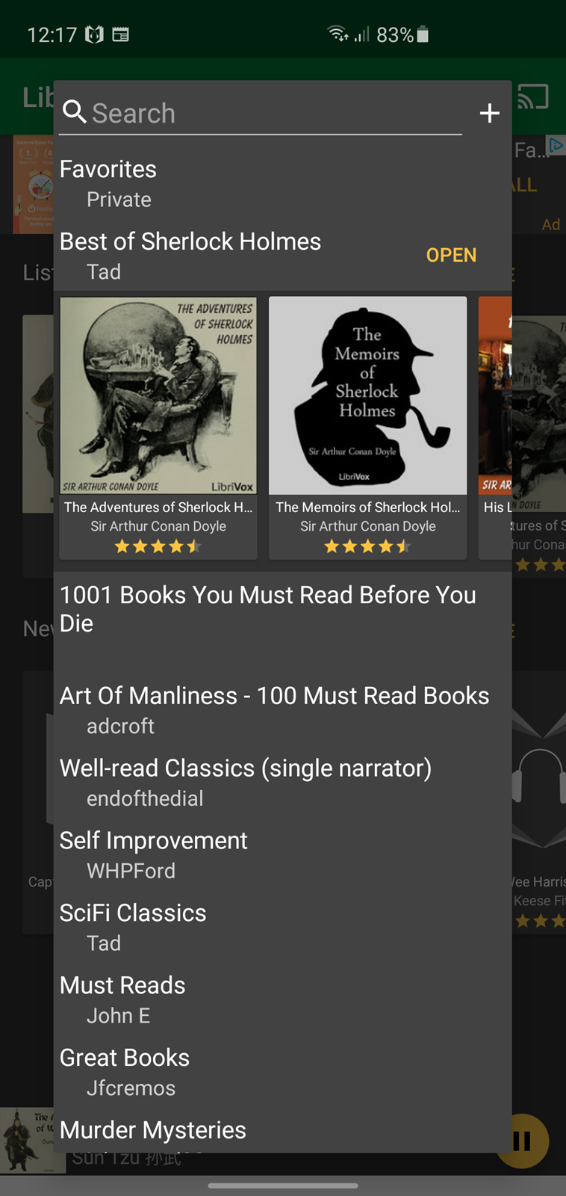Select SciFi Classics by Tad
Screen dimensions: 566x1196
[x=282, y=928]
